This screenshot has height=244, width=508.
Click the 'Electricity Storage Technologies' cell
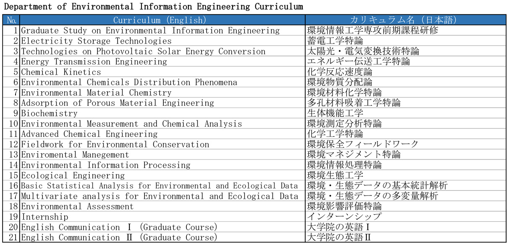[162, 41]
